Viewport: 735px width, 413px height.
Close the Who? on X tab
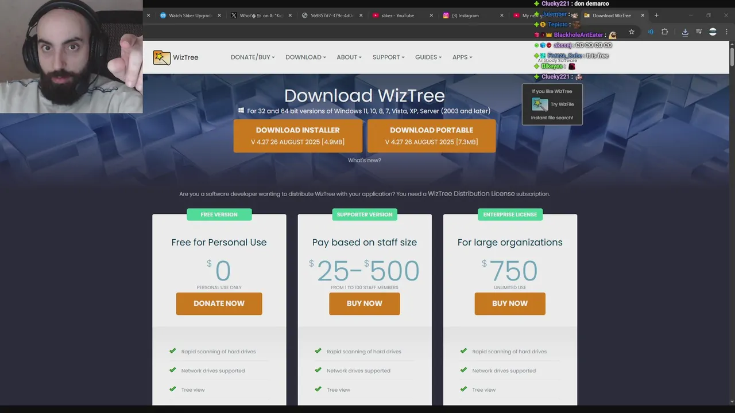click(290, 15)
